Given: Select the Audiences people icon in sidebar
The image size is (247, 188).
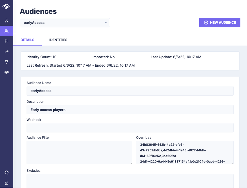Looking at the screenshot, I should pos(7,31).
